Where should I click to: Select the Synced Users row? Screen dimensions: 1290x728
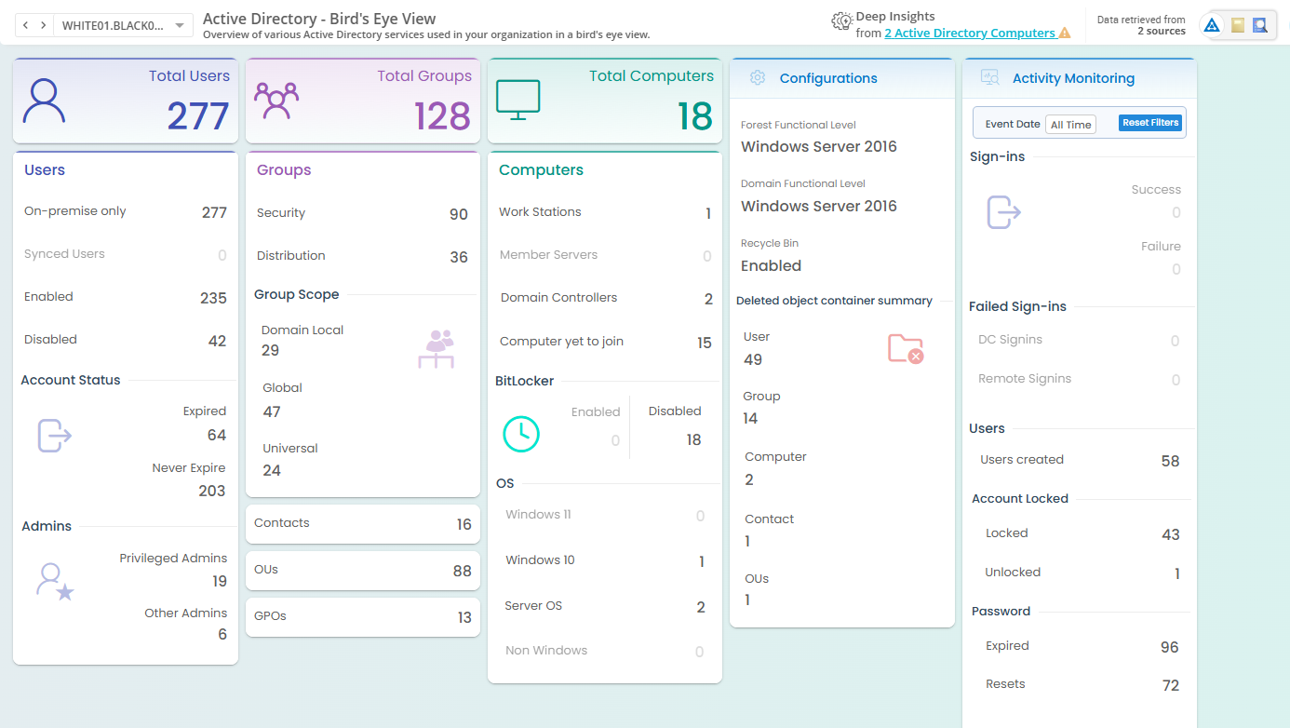[x=126, y=253]
